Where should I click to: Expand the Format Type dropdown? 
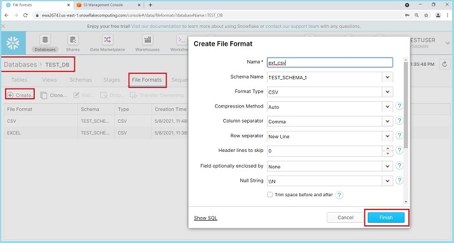(x=387, y=92)
